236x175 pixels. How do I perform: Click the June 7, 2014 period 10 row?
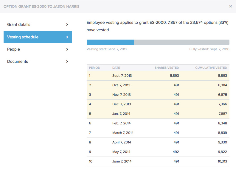pos(158,161)
